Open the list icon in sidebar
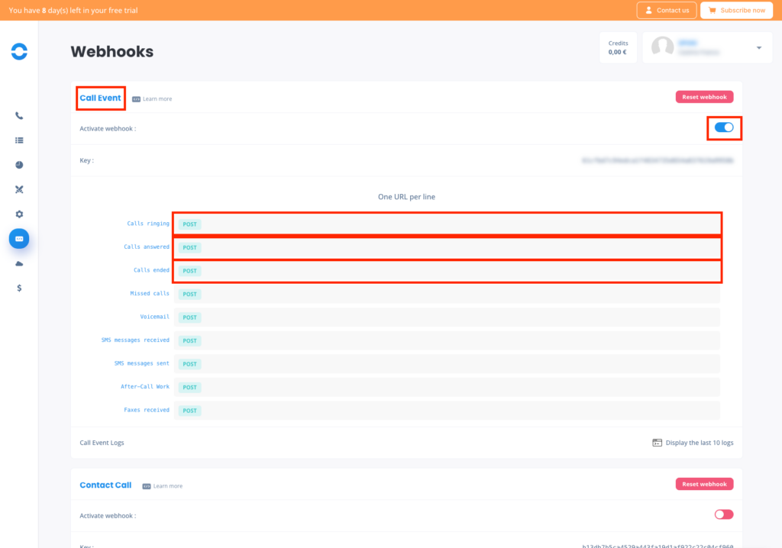 click(x=19, y=140)
